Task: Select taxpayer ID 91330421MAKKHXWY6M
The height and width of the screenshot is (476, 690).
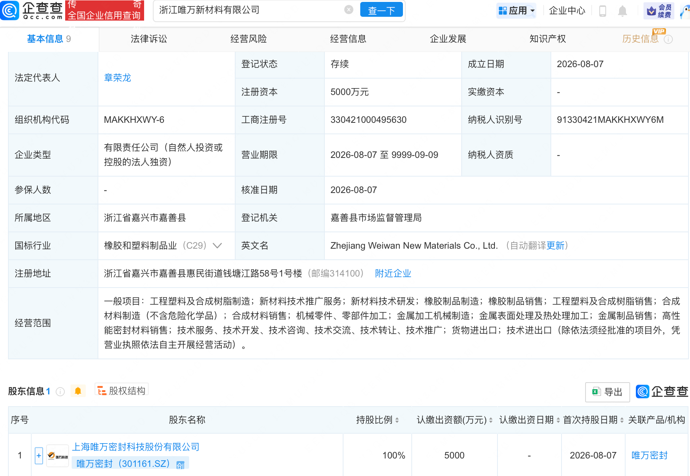Action: click(x=610, y=120)
